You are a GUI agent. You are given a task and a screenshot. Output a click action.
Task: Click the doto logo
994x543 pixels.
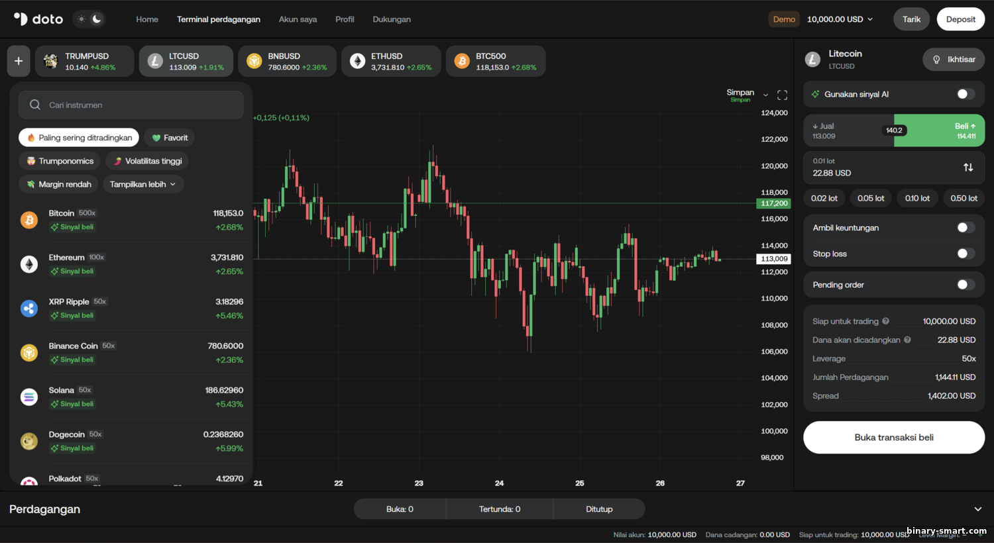[x=38, y=19]
